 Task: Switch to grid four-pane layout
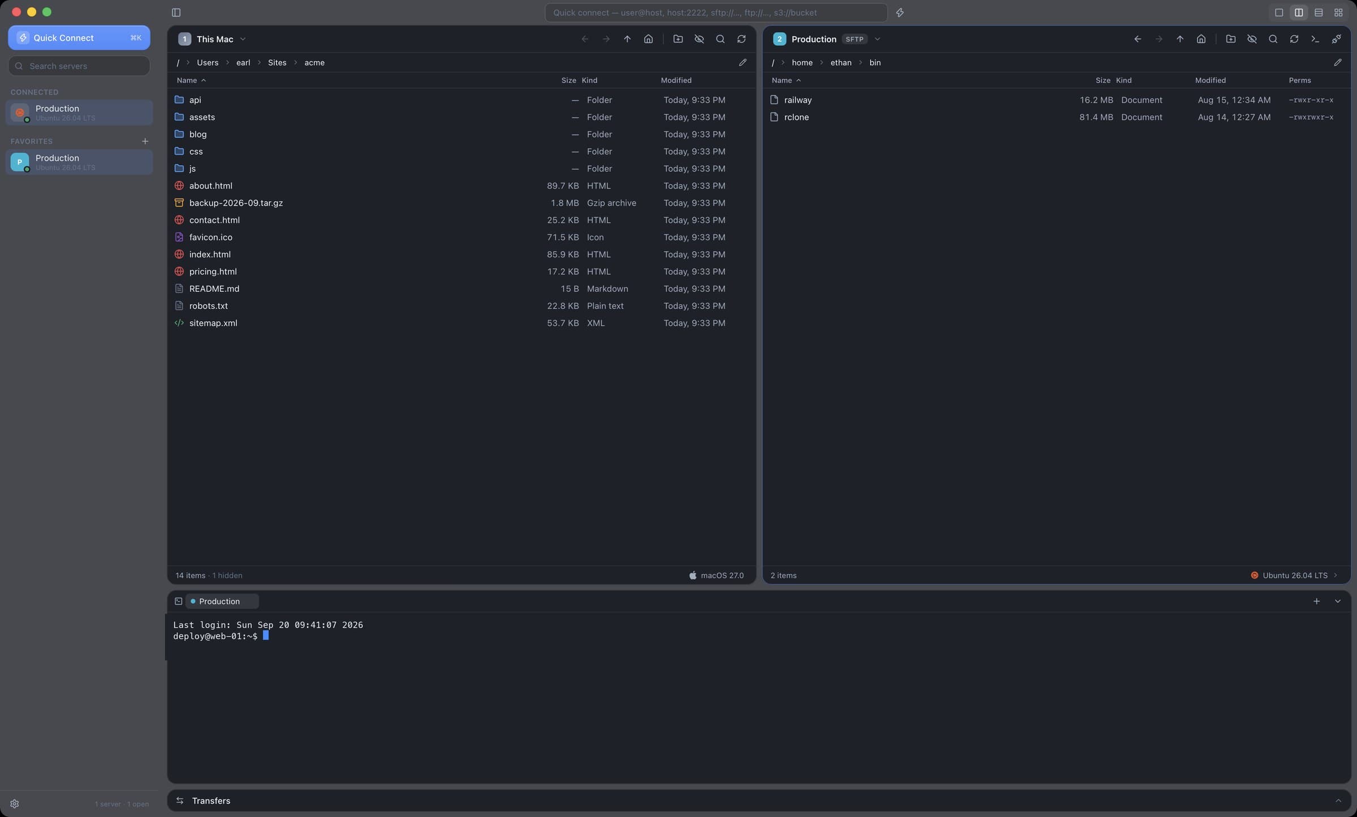coord(1338,12)
